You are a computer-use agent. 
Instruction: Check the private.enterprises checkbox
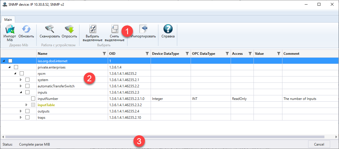pyautogui.click(x=16, y=67)
